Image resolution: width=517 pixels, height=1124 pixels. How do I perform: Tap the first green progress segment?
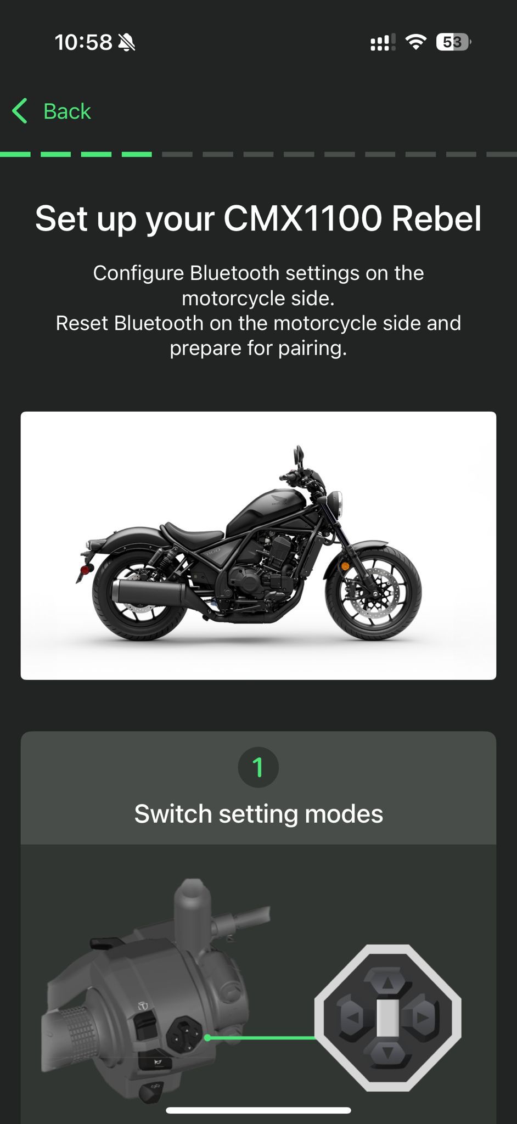click(15, 155)
